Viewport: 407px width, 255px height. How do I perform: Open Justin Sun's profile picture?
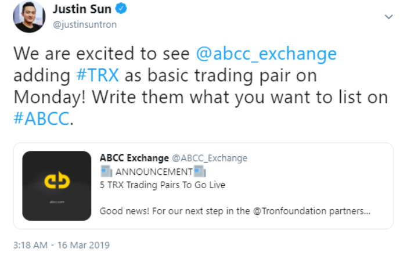coord(29,17)
